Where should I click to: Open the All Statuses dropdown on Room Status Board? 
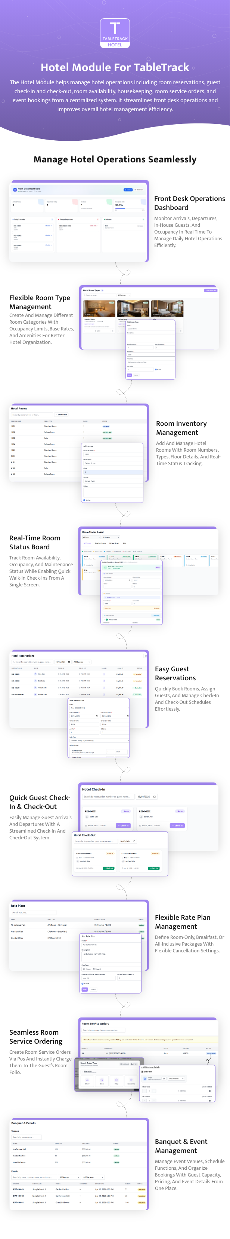tap(111, 537)
